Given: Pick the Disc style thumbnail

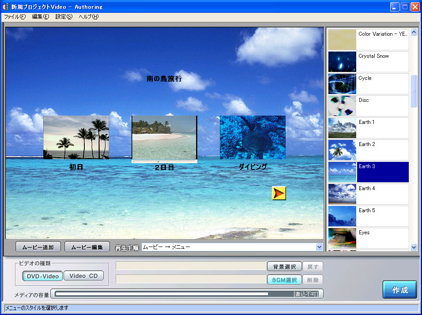Looking at the screenshot, I should pos(342,106).
